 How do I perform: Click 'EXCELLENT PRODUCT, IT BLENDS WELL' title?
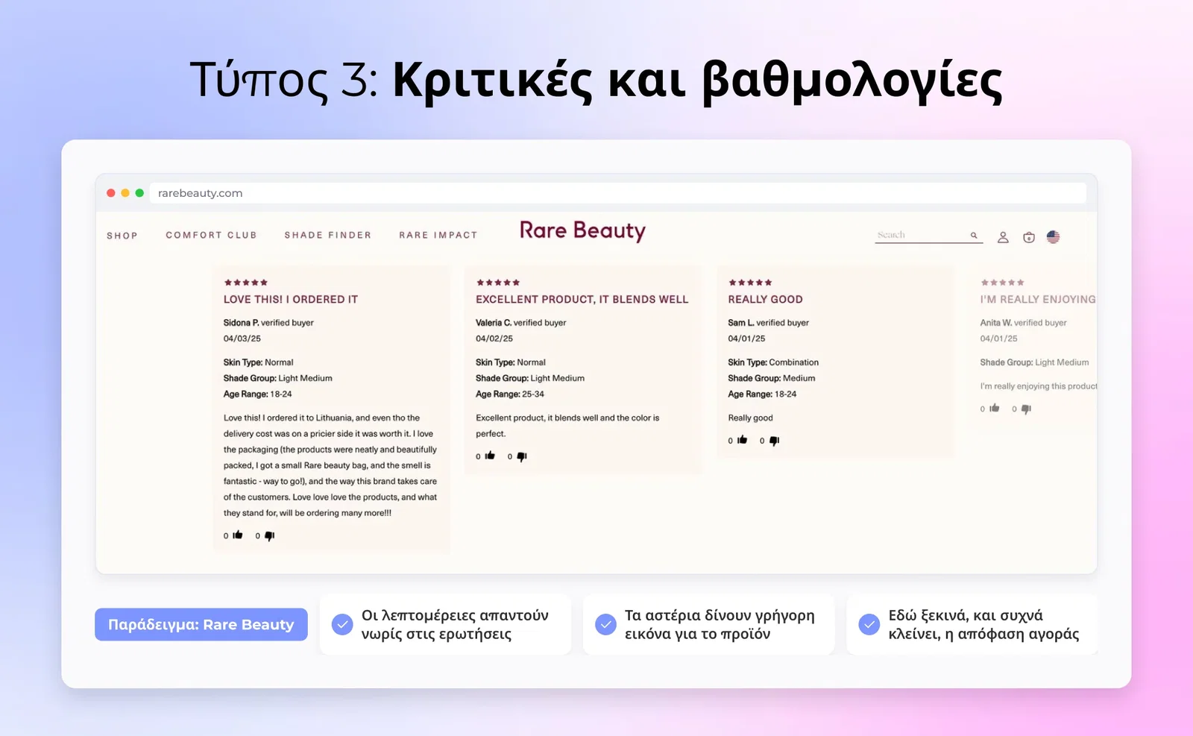click(x=582, y=299)
